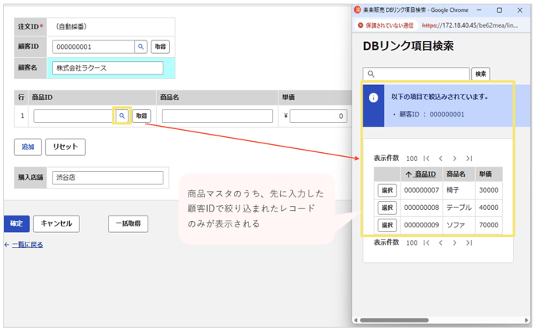
Task: Click the リセット button
Action: pyautogui.click(x=65, y=147)
